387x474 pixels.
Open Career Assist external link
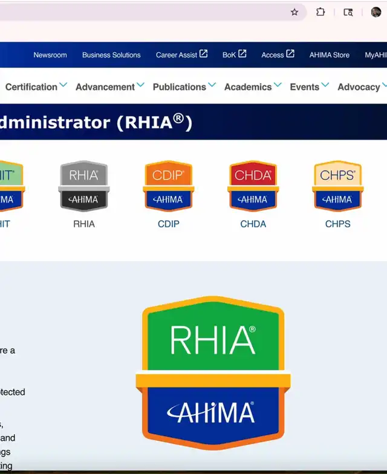click(x=181, y=55)
